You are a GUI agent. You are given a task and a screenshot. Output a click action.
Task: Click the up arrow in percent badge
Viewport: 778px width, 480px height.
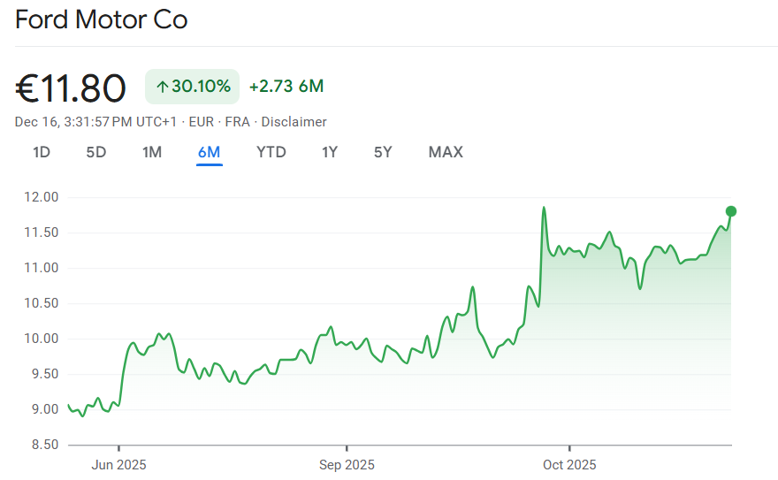click(x=162, y=87)
